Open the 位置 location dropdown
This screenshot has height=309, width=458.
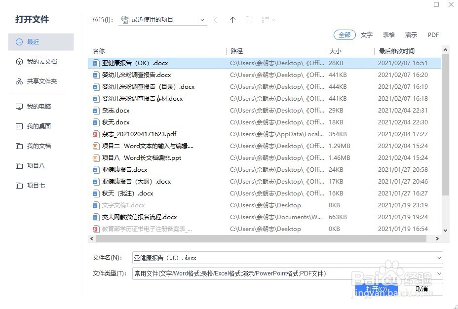coord(202,19)
